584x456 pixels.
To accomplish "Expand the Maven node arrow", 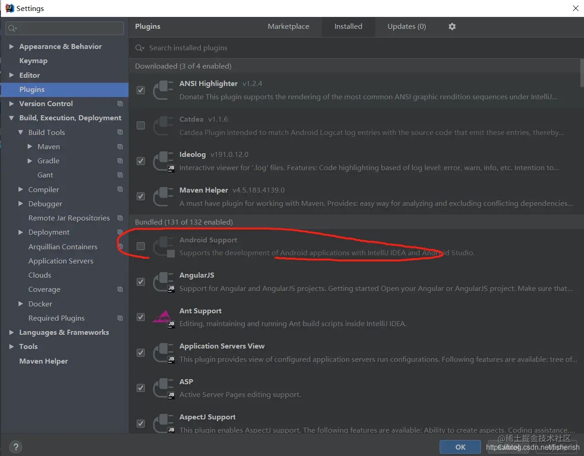I will 30,146.
